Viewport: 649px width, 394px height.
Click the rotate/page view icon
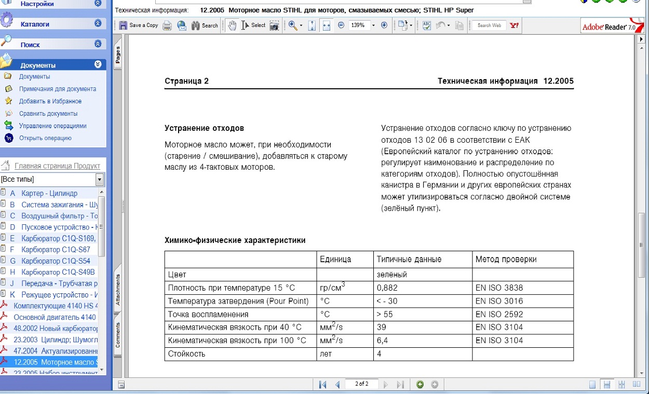403,25
